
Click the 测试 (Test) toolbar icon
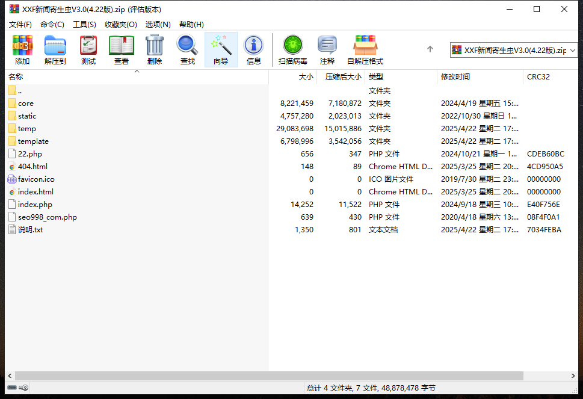click(x=88, y=49)
